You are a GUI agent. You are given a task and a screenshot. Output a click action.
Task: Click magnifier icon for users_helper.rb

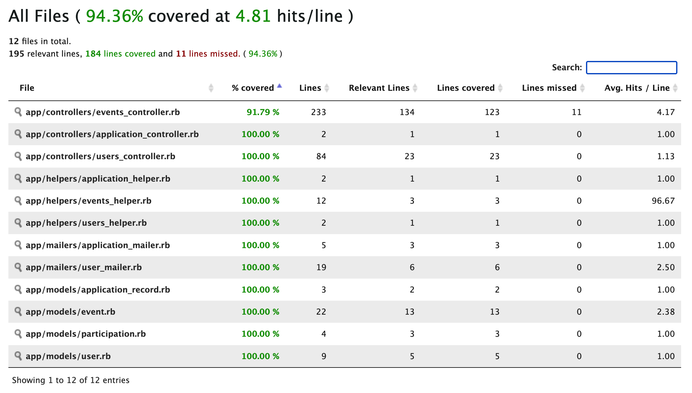click(x=18, y=223)
